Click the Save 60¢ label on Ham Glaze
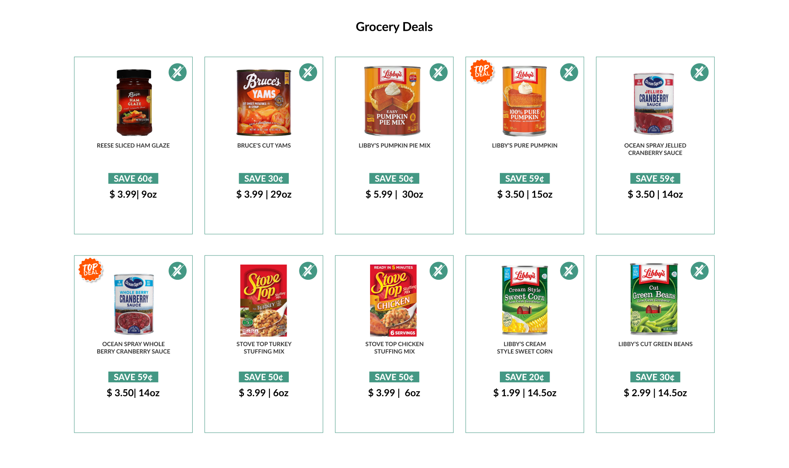 [133, 179]
